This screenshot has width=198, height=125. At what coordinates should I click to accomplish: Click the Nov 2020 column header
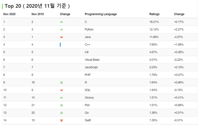(x=9, y=14)
